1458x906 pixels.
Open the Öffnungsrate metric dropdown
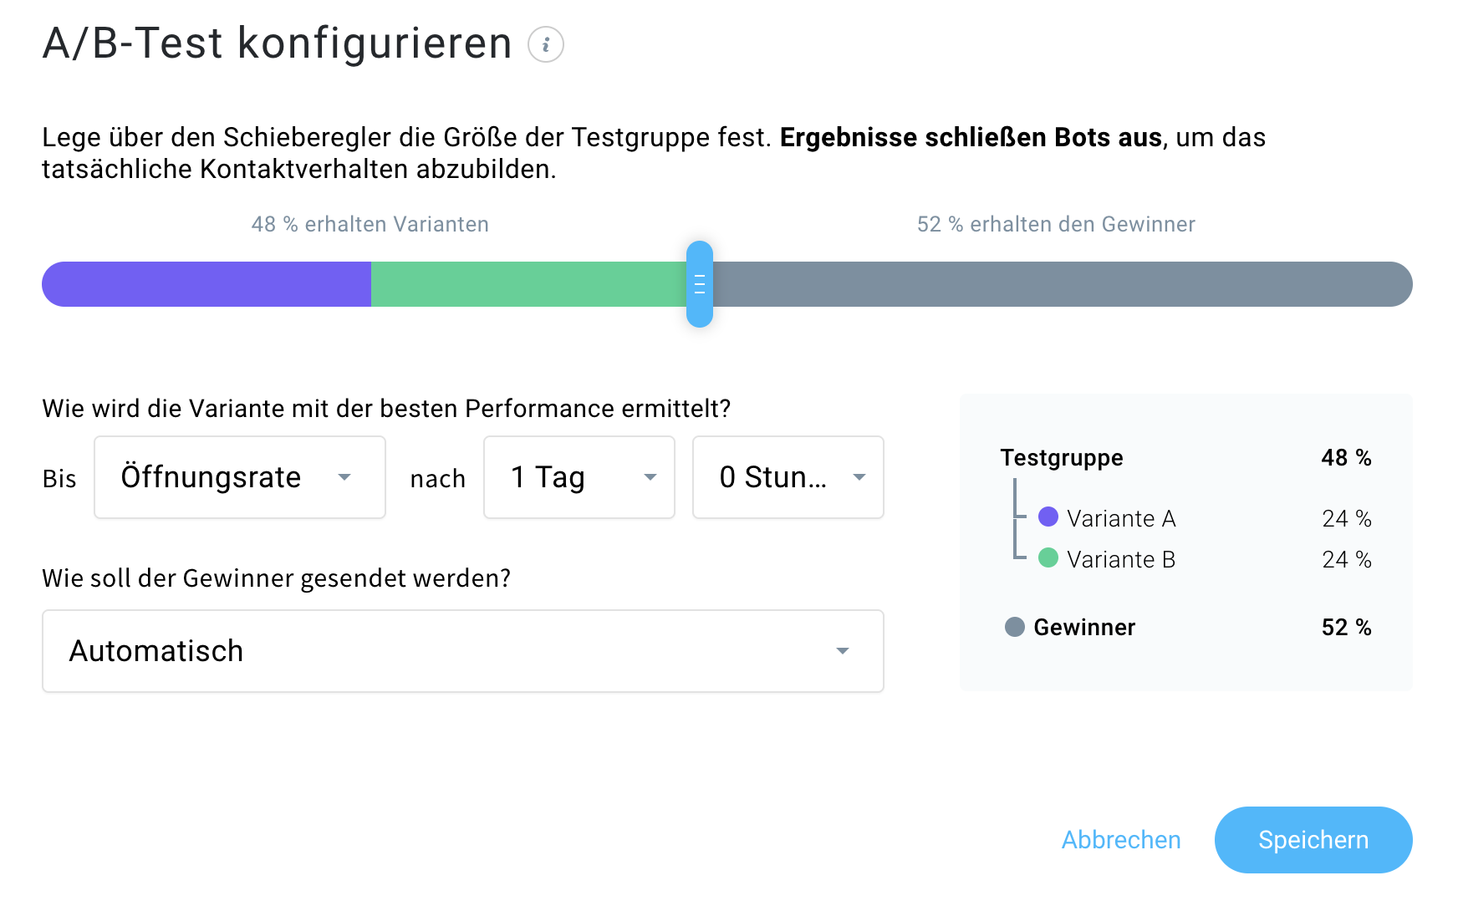(x=239, y=477)
